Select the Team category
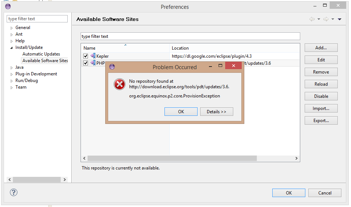The height and width of the screenshot is (207, 351). [x=21, y=87]
